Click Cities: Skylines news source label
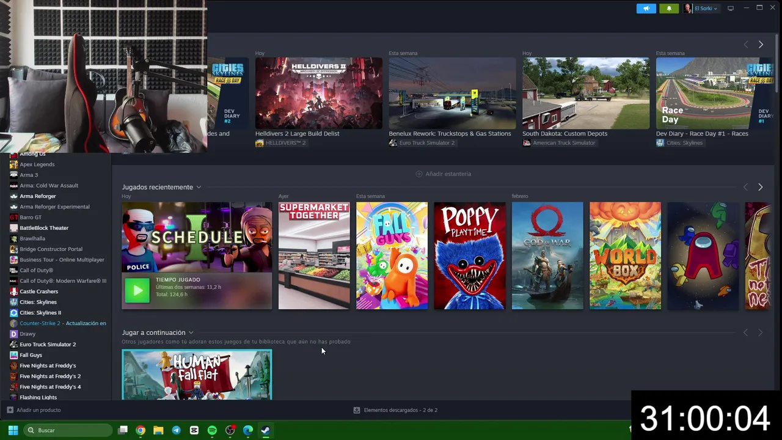Screen dimensions: 782x440 679,143
